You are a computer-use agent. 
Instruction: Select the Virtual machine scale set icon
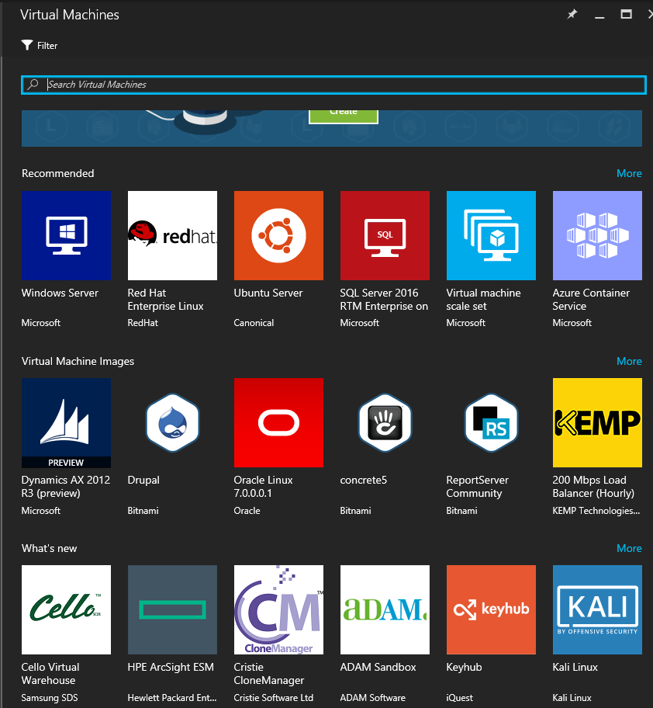pyautogui.click(x=491, y=235)
